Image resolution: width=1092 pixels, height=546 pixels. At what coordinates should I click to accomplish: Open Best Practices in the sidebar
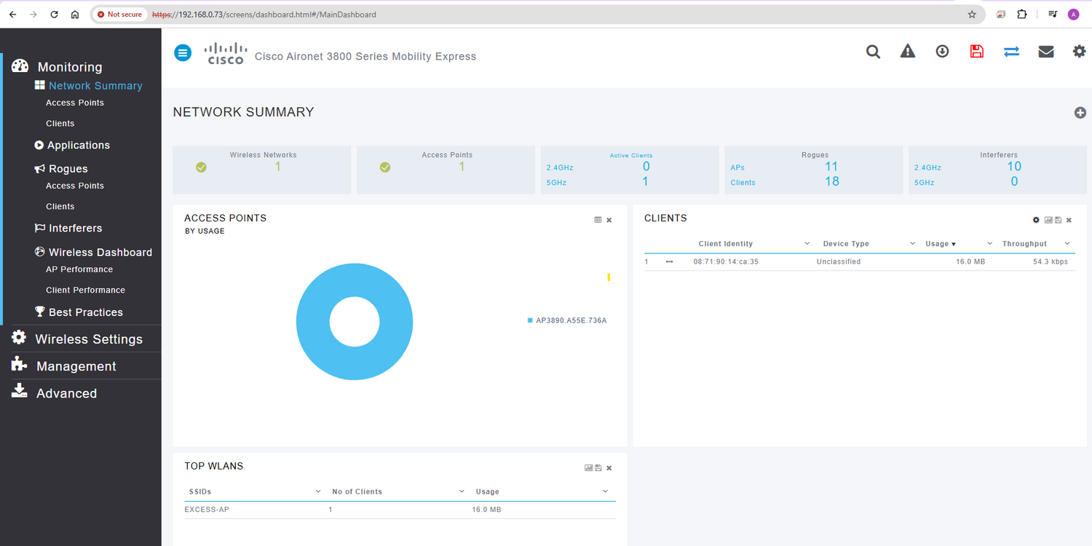pos(85,312)
